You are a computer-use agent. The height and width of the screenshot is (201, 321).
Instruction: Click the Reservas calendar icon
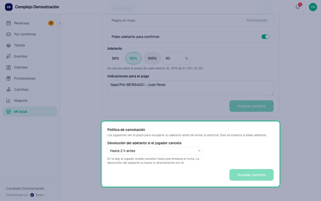(x=9, y=23)
